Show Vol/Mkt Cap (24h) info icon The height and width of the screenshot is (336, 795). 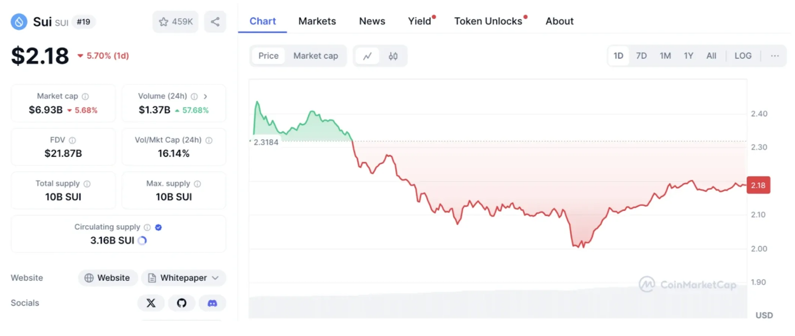tap(209, 140)
